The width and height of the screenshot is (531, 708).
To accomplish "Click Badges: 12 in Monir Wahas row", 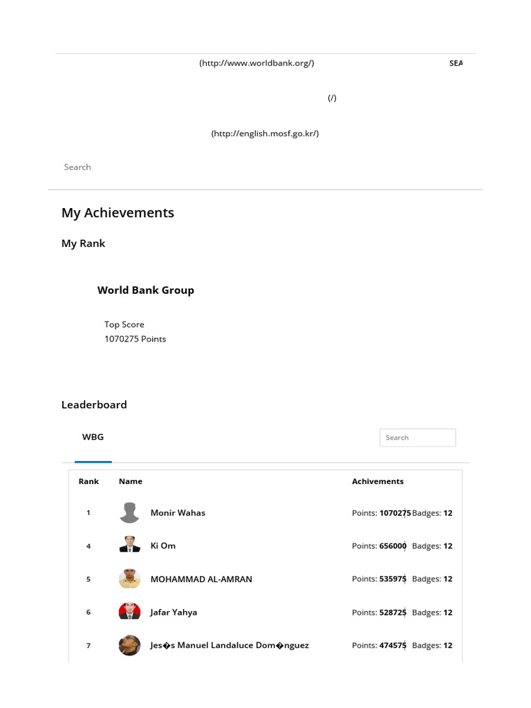I will point(432,513).
